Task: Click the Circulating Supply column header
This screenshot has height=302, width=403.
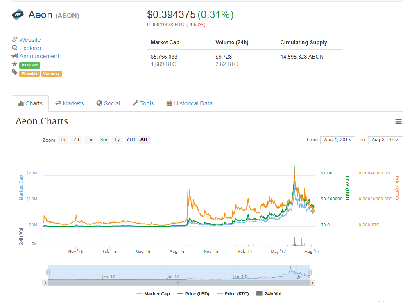Action: pos(303,43)
